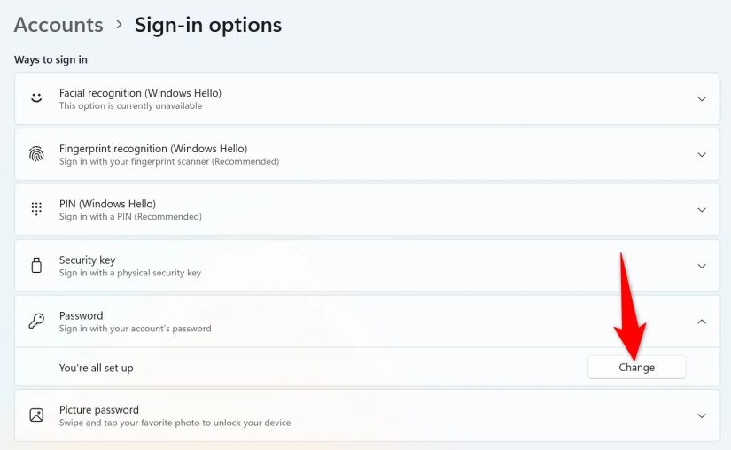Click the Picture password image icon
The width and height of the screenshot is (731, 450).
pyautogui.click(x=36, y=415)
